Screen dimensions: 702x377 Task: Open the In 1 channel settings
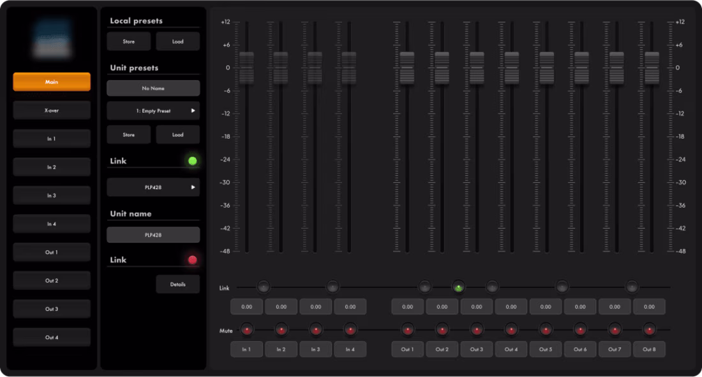coord(51,138)
